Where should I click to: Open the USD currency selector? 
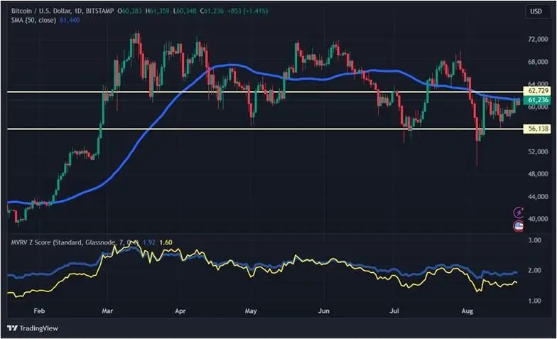[x=535, y=12]
